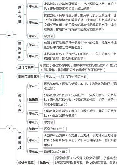Select the 数学广角-植树问题 node
The image size is (117, 165).
(74, 76)
